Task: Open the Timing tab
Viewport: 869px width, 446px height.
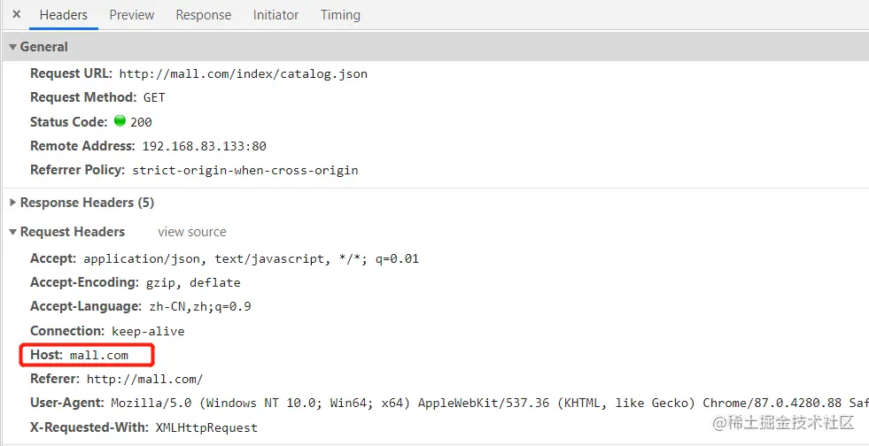Action: [x=340, y=15]
